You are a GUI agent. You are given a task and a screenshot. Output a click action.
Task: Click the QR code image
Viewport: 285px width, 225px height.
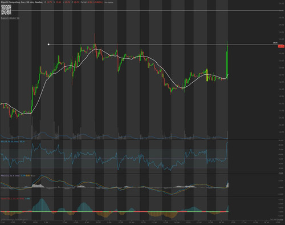click(6, 10)
